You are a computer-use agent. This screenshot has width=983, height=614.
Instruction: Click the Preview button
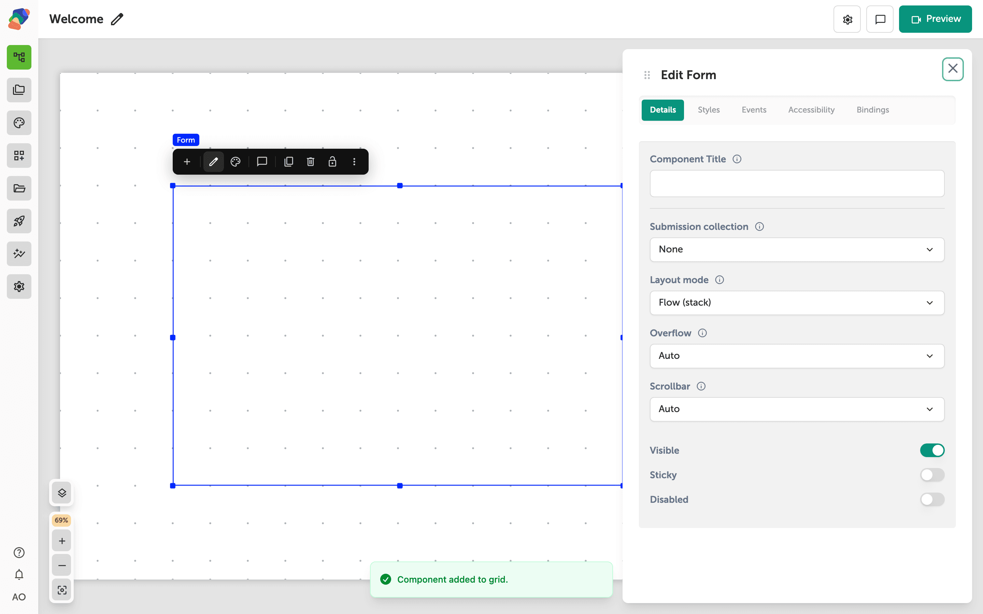[935, 19]
